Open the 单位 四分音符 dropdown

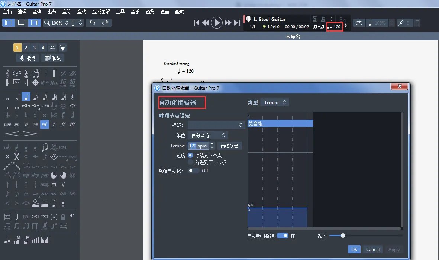tap(207, 135)
